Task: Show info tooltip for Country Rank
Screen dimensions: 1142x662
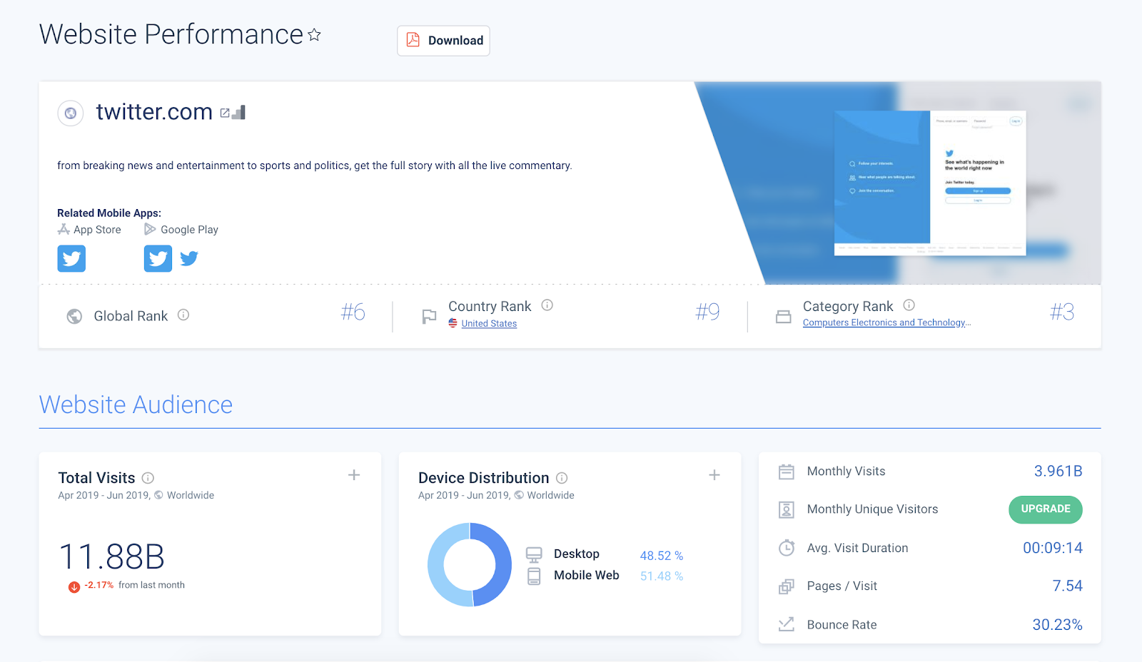Action: pyautogui.click(x=547, y=305)
